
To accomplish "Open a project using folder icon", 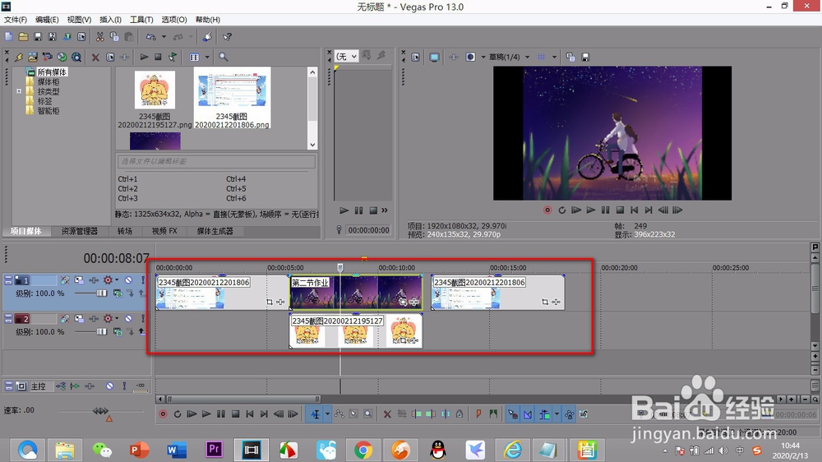I will pos(23,37).
